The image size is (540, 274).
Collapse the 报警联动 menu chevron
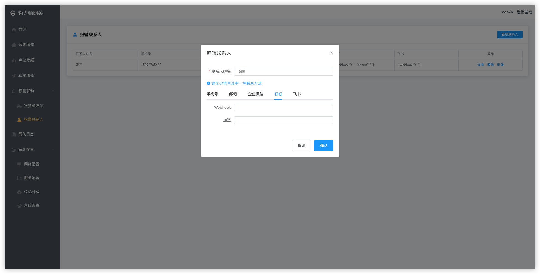point(53,91)
